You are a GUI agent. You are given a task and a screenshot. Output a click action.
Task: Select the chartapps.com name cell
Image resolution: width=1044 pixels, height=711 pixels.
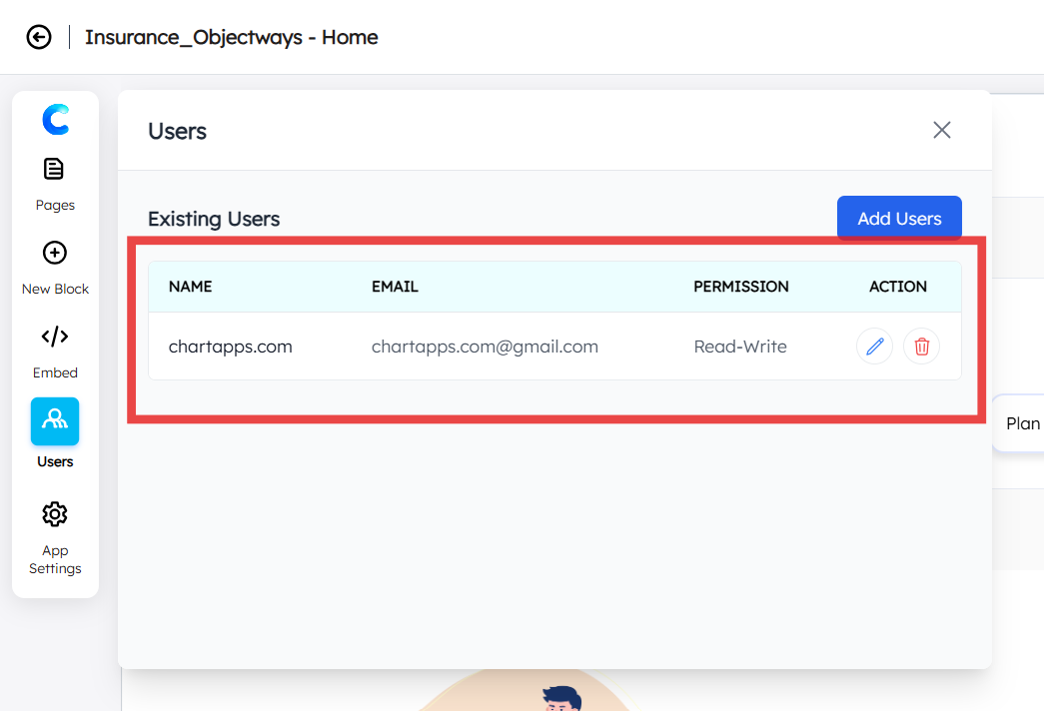pos(231,347)
